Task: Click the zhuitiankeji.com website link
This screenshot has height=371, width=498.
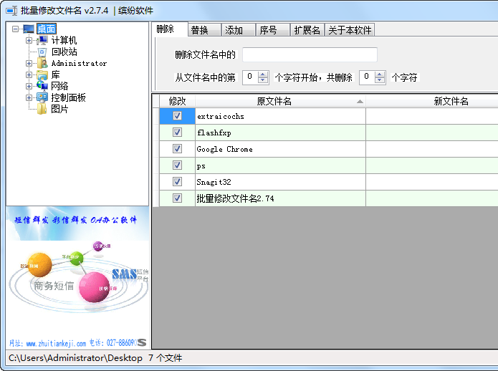Action: pos(56,343)
